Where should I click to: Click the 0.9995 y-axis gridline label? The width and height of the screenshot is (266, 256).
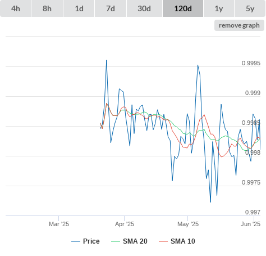(x=251, y=63)
